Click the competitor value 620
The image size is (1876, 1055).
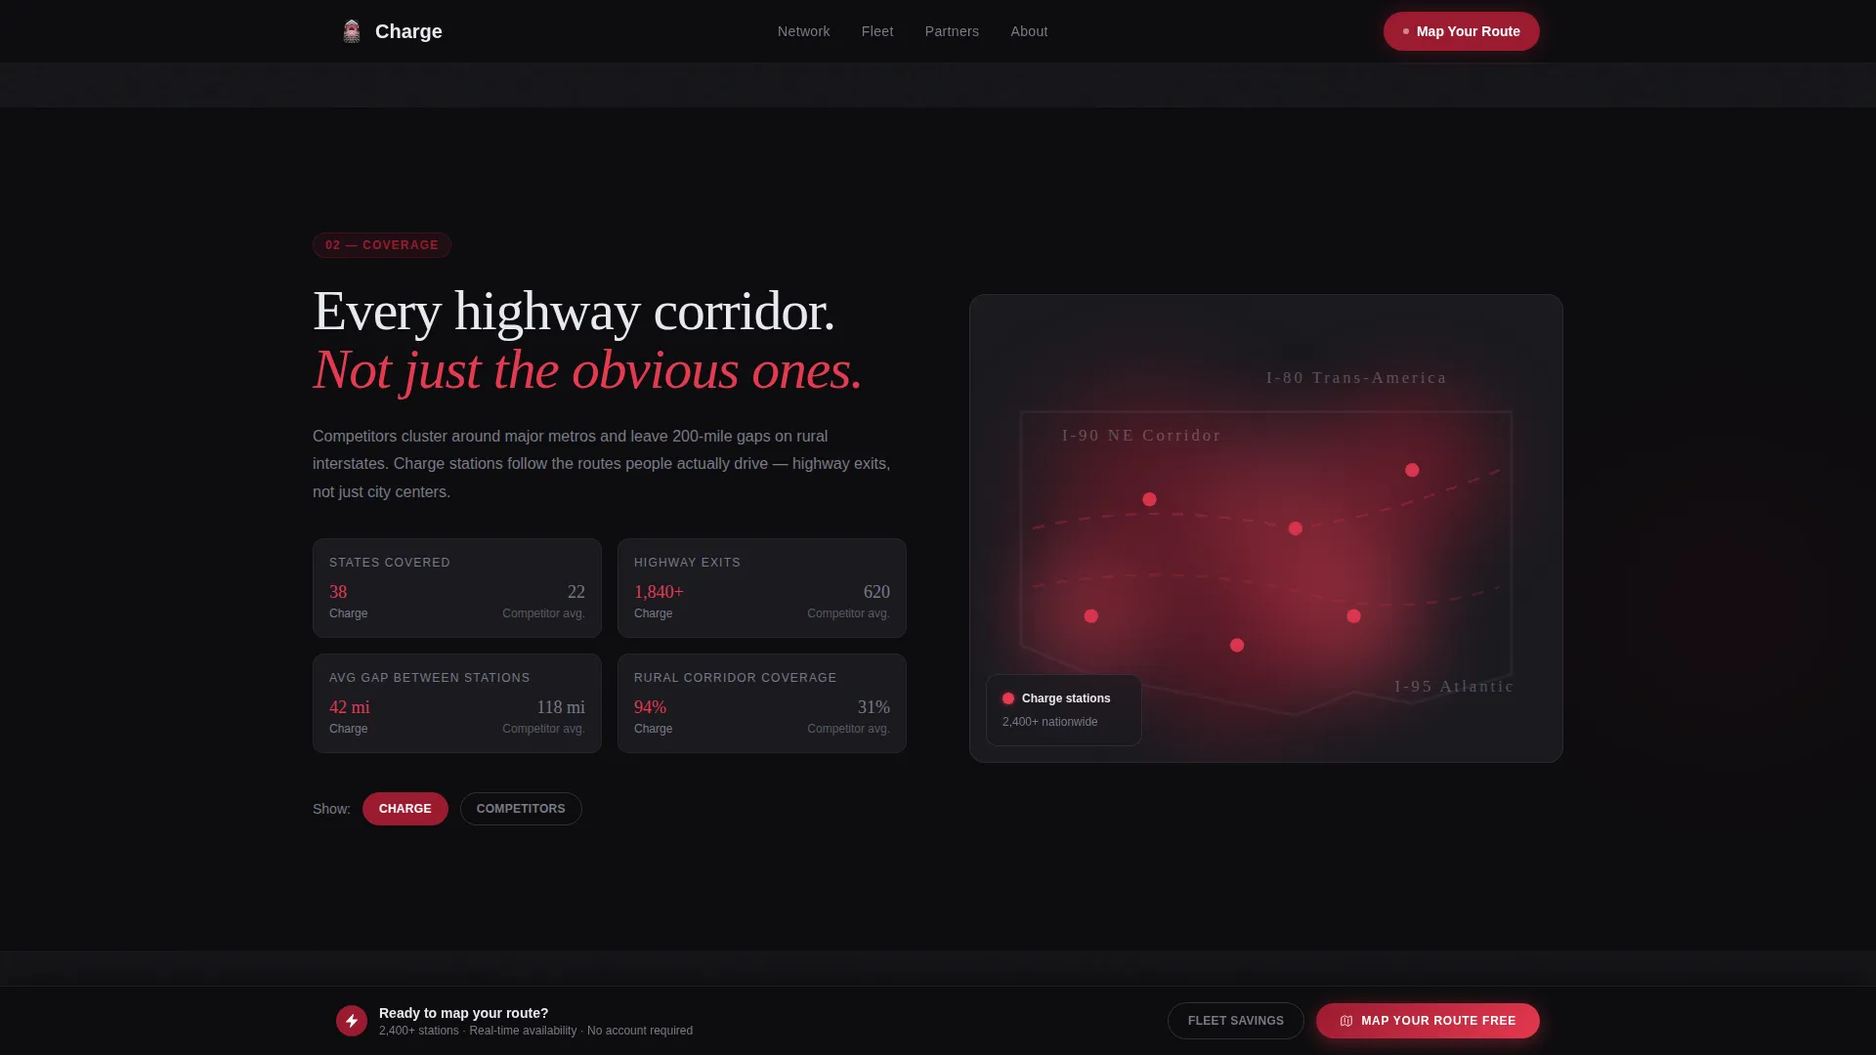[876, 592]
